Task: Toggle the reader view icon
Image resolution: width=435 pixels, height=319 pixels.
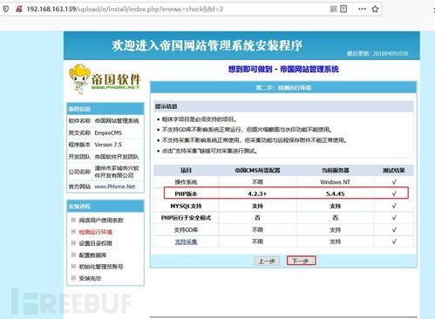Action: point(343,9)
